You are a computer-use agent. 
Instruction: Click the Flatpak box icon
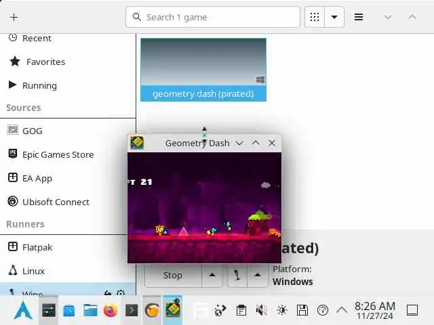tap(13, 246)
